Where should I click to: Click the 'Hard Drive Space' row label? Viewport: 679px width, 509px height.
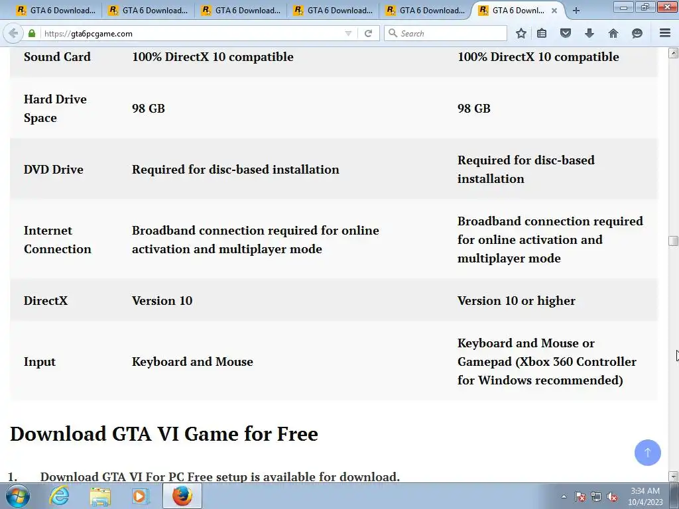click(x=55, y=108)
